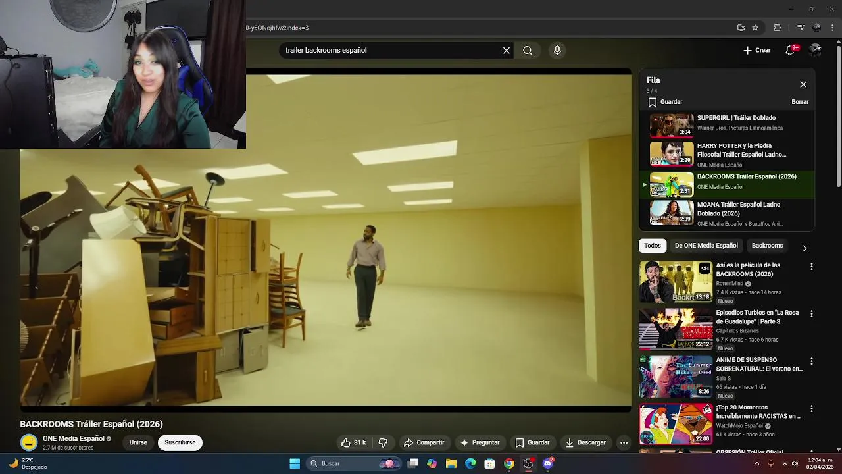Image resolution: width=842 pixels, height=474 pixels.
Task: Click the magnifier search button
Action: pos(528,50)
